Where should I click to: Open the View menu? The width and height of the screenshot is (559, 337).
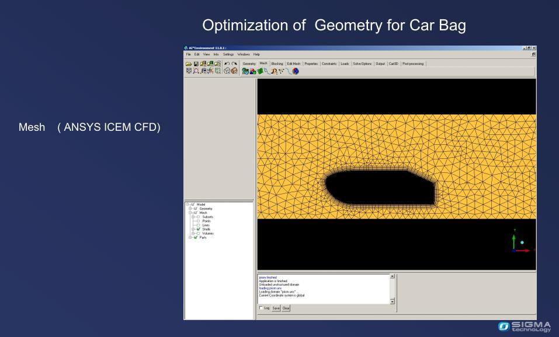(x=206, y=54)
